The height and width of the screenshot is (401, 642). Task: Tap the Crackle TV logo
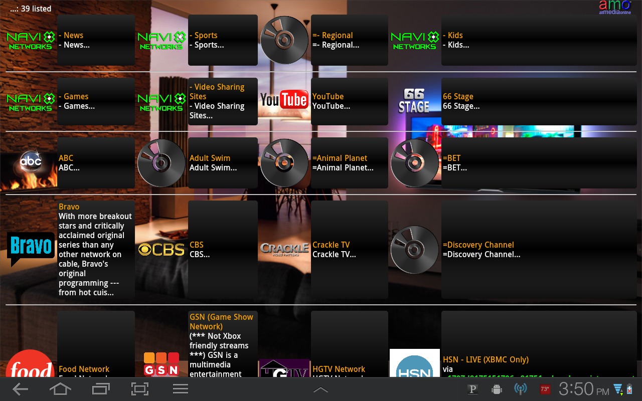tap(284, 249)
